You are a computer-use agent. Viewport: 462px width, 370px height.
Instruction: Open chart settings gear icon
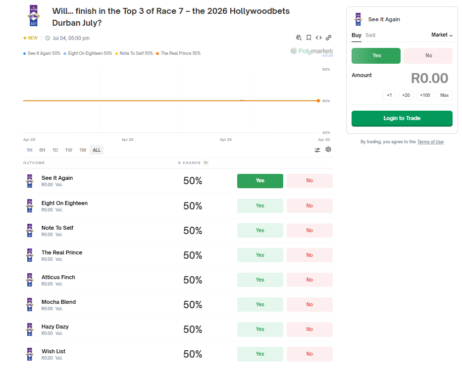[328, 149]
